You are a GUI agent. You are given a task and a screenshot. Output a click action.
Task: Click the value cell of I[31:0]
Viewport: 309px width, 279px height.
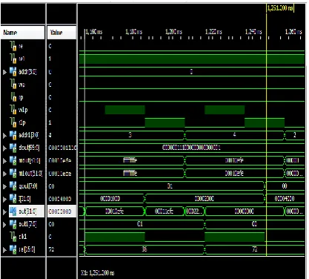pyautogui.click(x=60, y=199)
